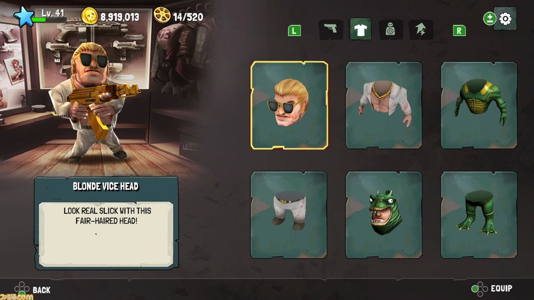
Task: Click the blue star level icon
Action: (23, 16)
